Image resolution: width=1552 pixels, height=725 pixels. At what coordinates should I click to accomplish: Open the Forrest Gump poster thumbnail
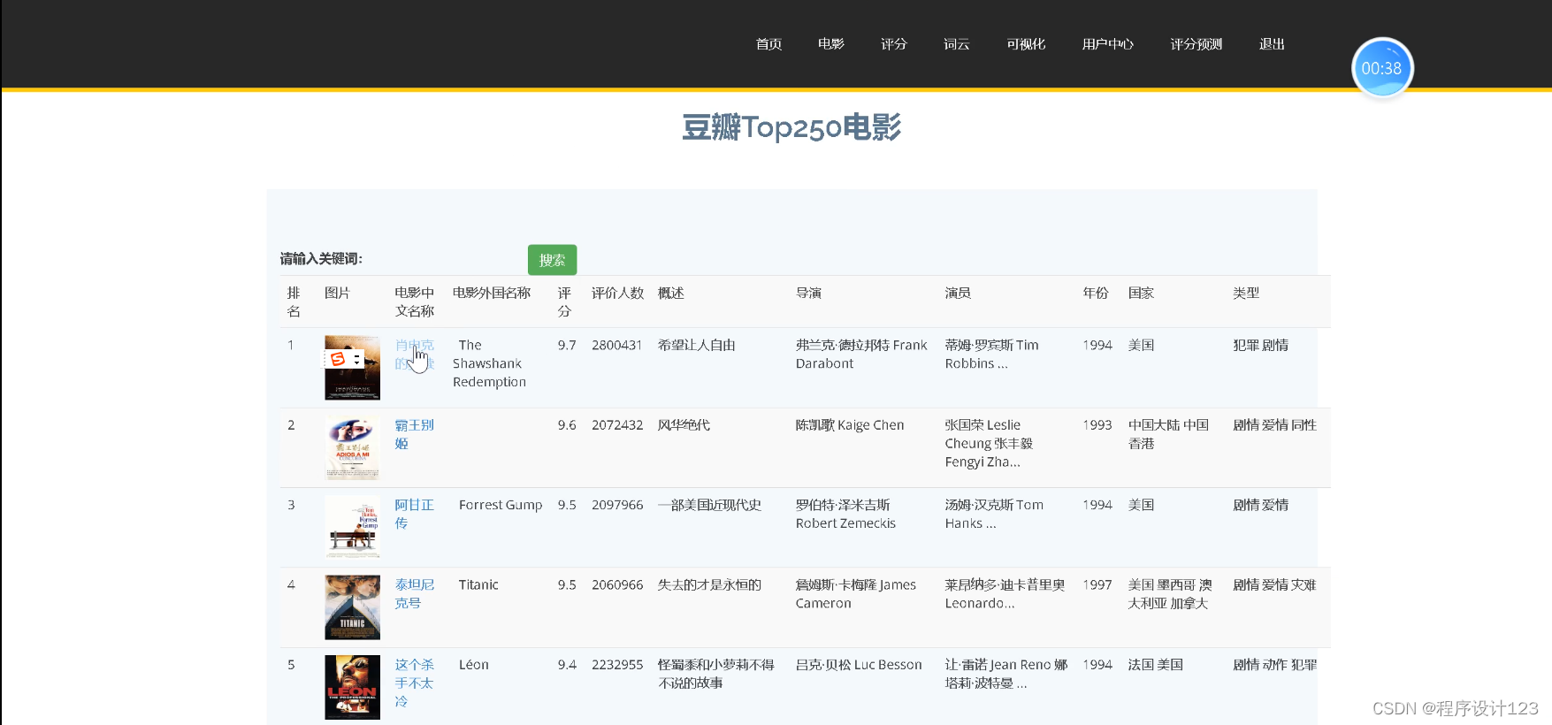point(352,527)
